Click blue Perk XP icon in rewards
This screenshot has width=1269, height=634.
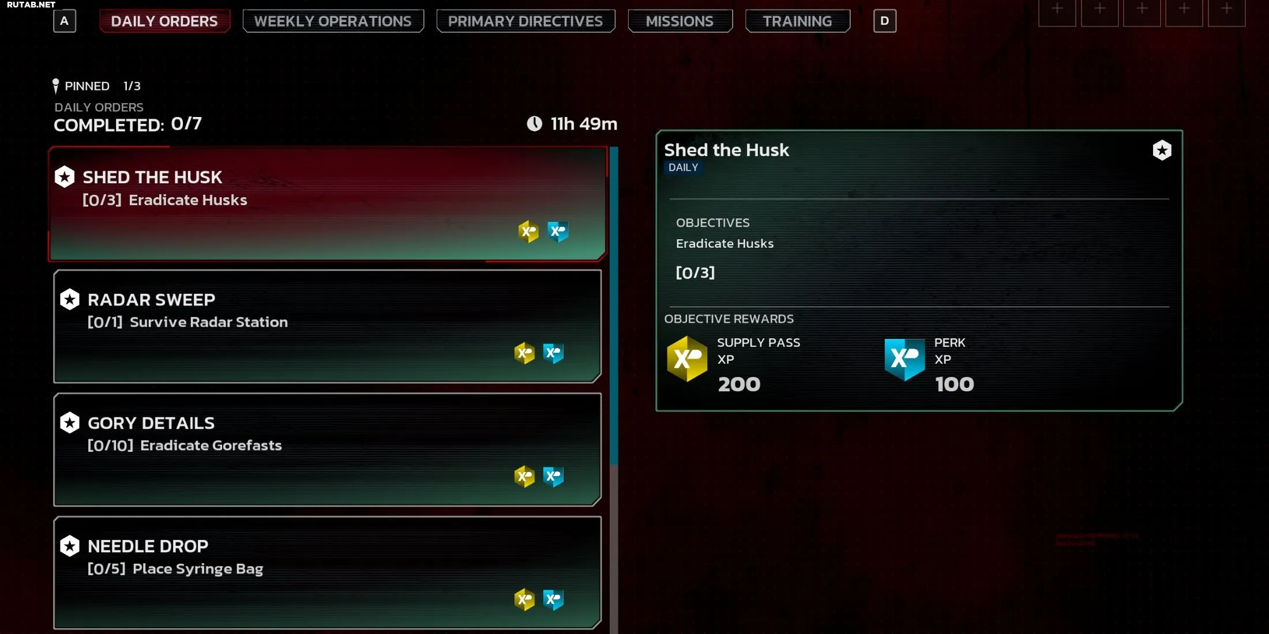point(904,359)
